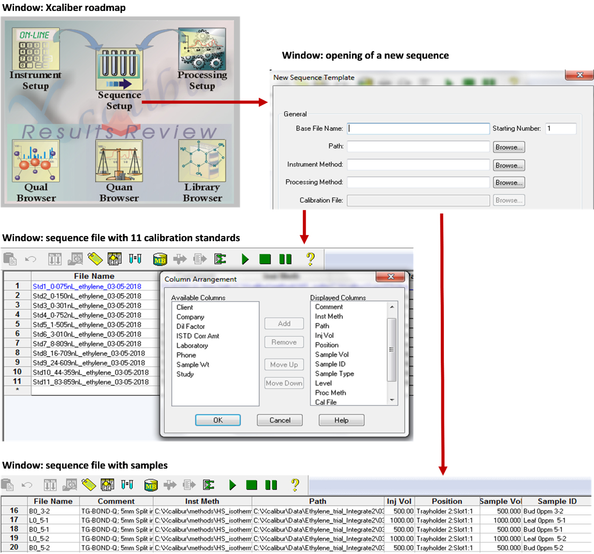Click Paste icon in calibration standards toolbar
This screenshot has width=594, height=554.
click(x=10, y=259)
